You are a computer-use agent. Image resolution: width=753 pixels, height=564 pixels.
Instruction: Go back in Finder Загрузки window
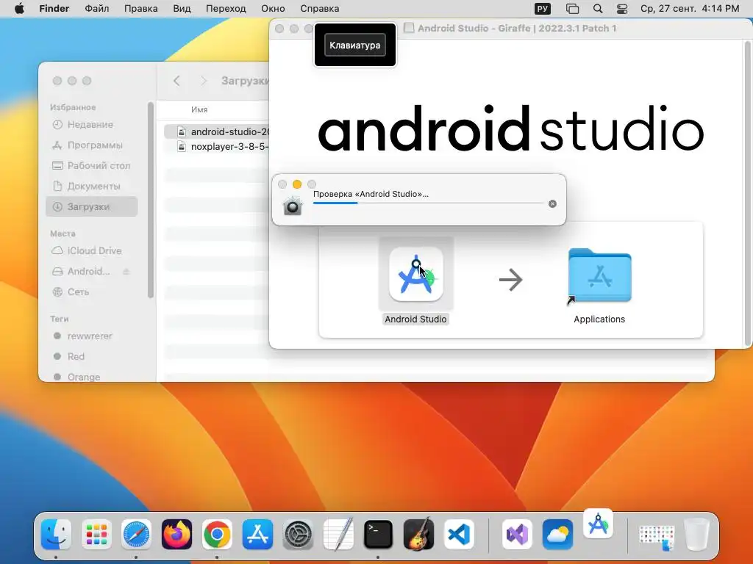(x=176, y=81)
